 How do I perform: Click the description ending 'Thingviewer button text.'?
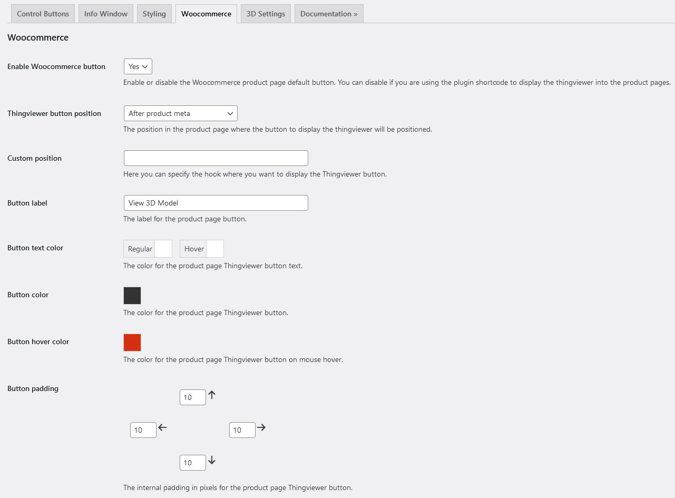click(213, 266)
